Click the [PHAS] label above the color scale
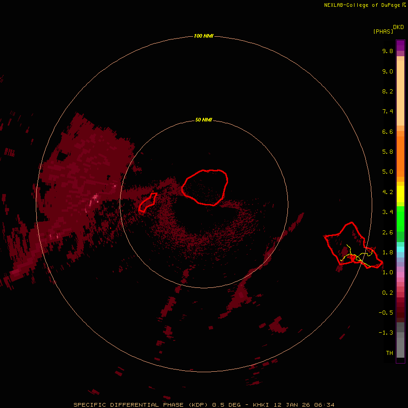Image resolution: width=408 pixels, height=408 pixels. click(383, 31)
